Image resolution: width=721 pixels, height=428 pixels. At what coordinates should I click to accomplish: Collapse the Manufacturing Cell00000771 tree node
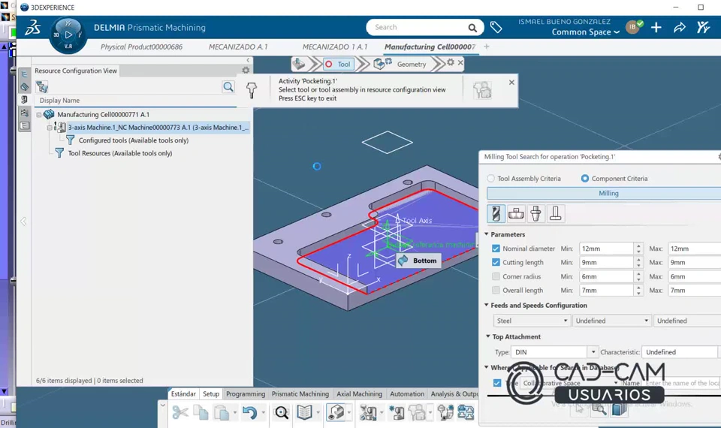39,114
